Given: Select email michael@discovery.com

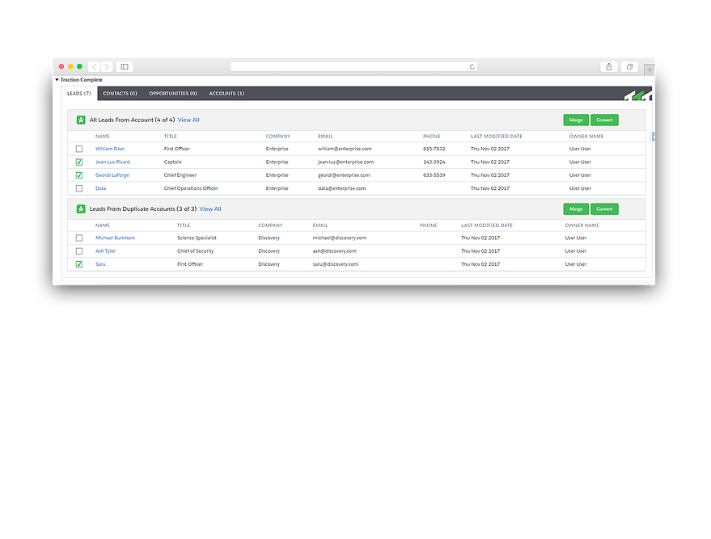Looking at the screenshot, I should (x=339, y=238).
